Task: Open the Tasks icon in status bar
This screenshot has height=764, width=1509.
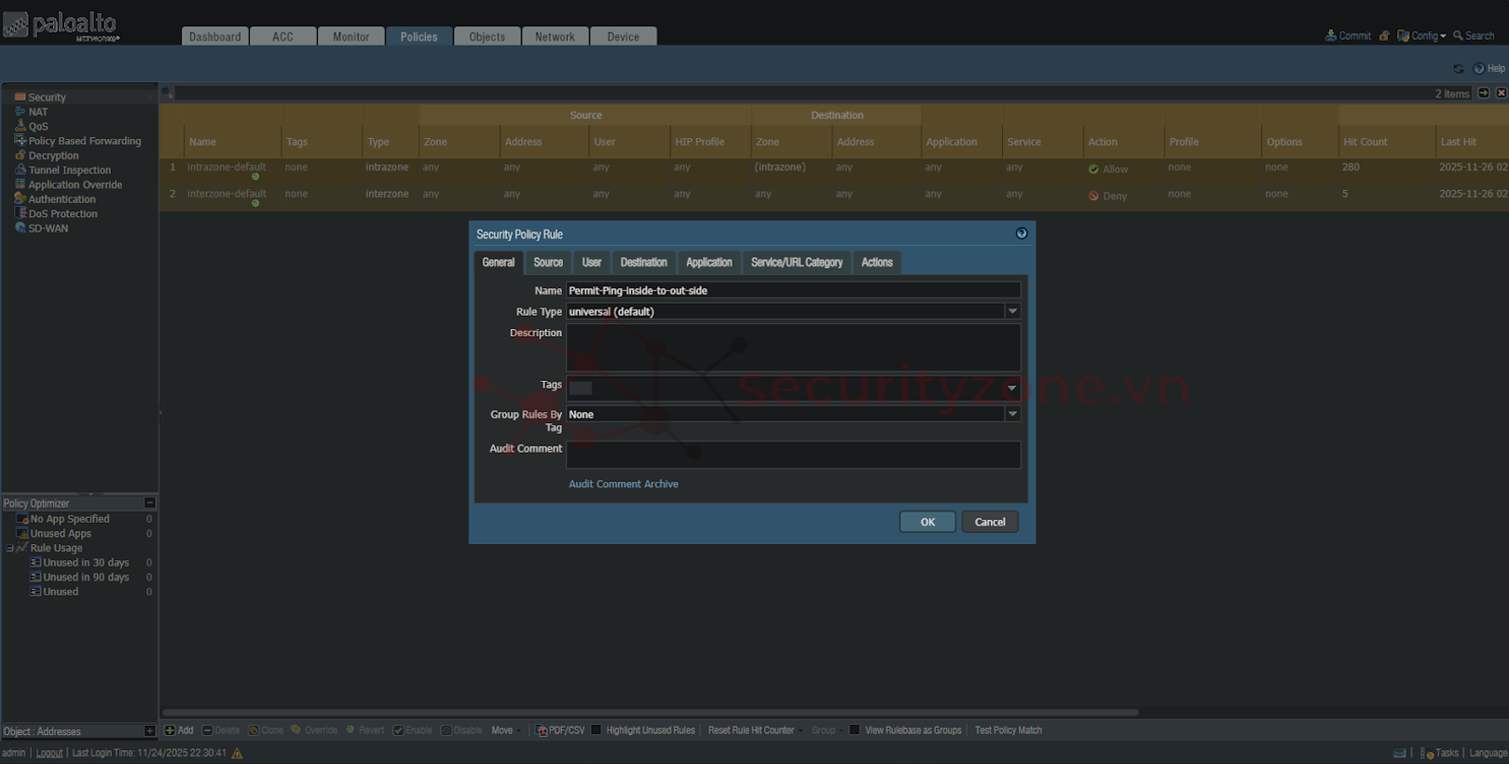Action: coord(1427,753)
